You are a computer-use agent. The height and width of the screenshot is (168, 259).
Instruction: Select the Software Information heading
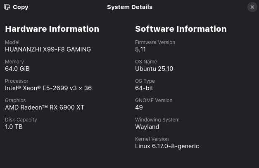[181, 29]
